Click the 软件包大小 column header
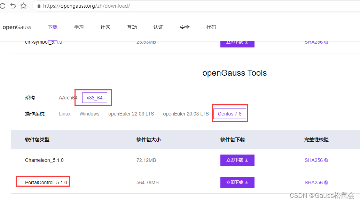 (x=149, y=140)
